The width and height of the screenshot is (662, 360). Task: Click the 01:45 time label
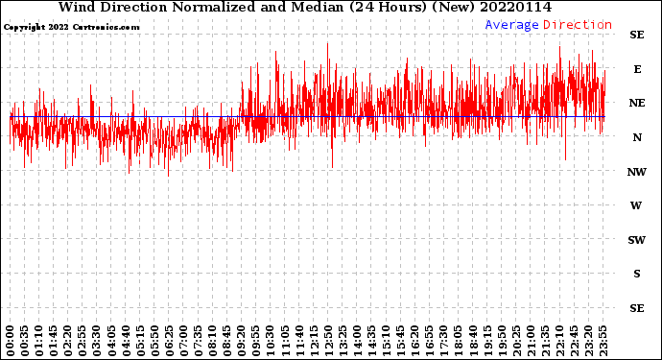pos(53,341)
